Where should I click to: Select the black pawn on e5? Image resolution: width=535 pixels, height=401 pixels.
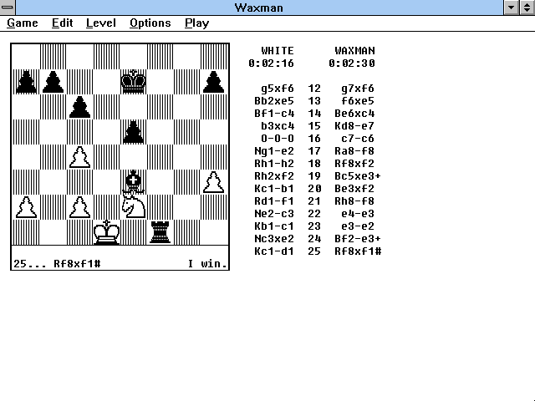click(133, 132)
